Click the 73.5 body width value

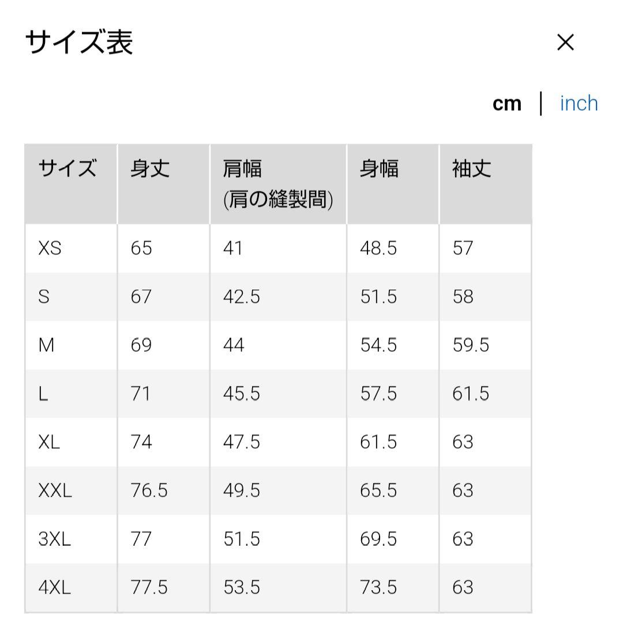(x=378, y=588)
